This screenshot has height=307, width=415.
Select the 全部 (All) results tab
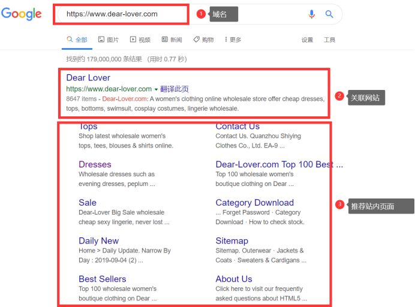click(x=77, y=40)
